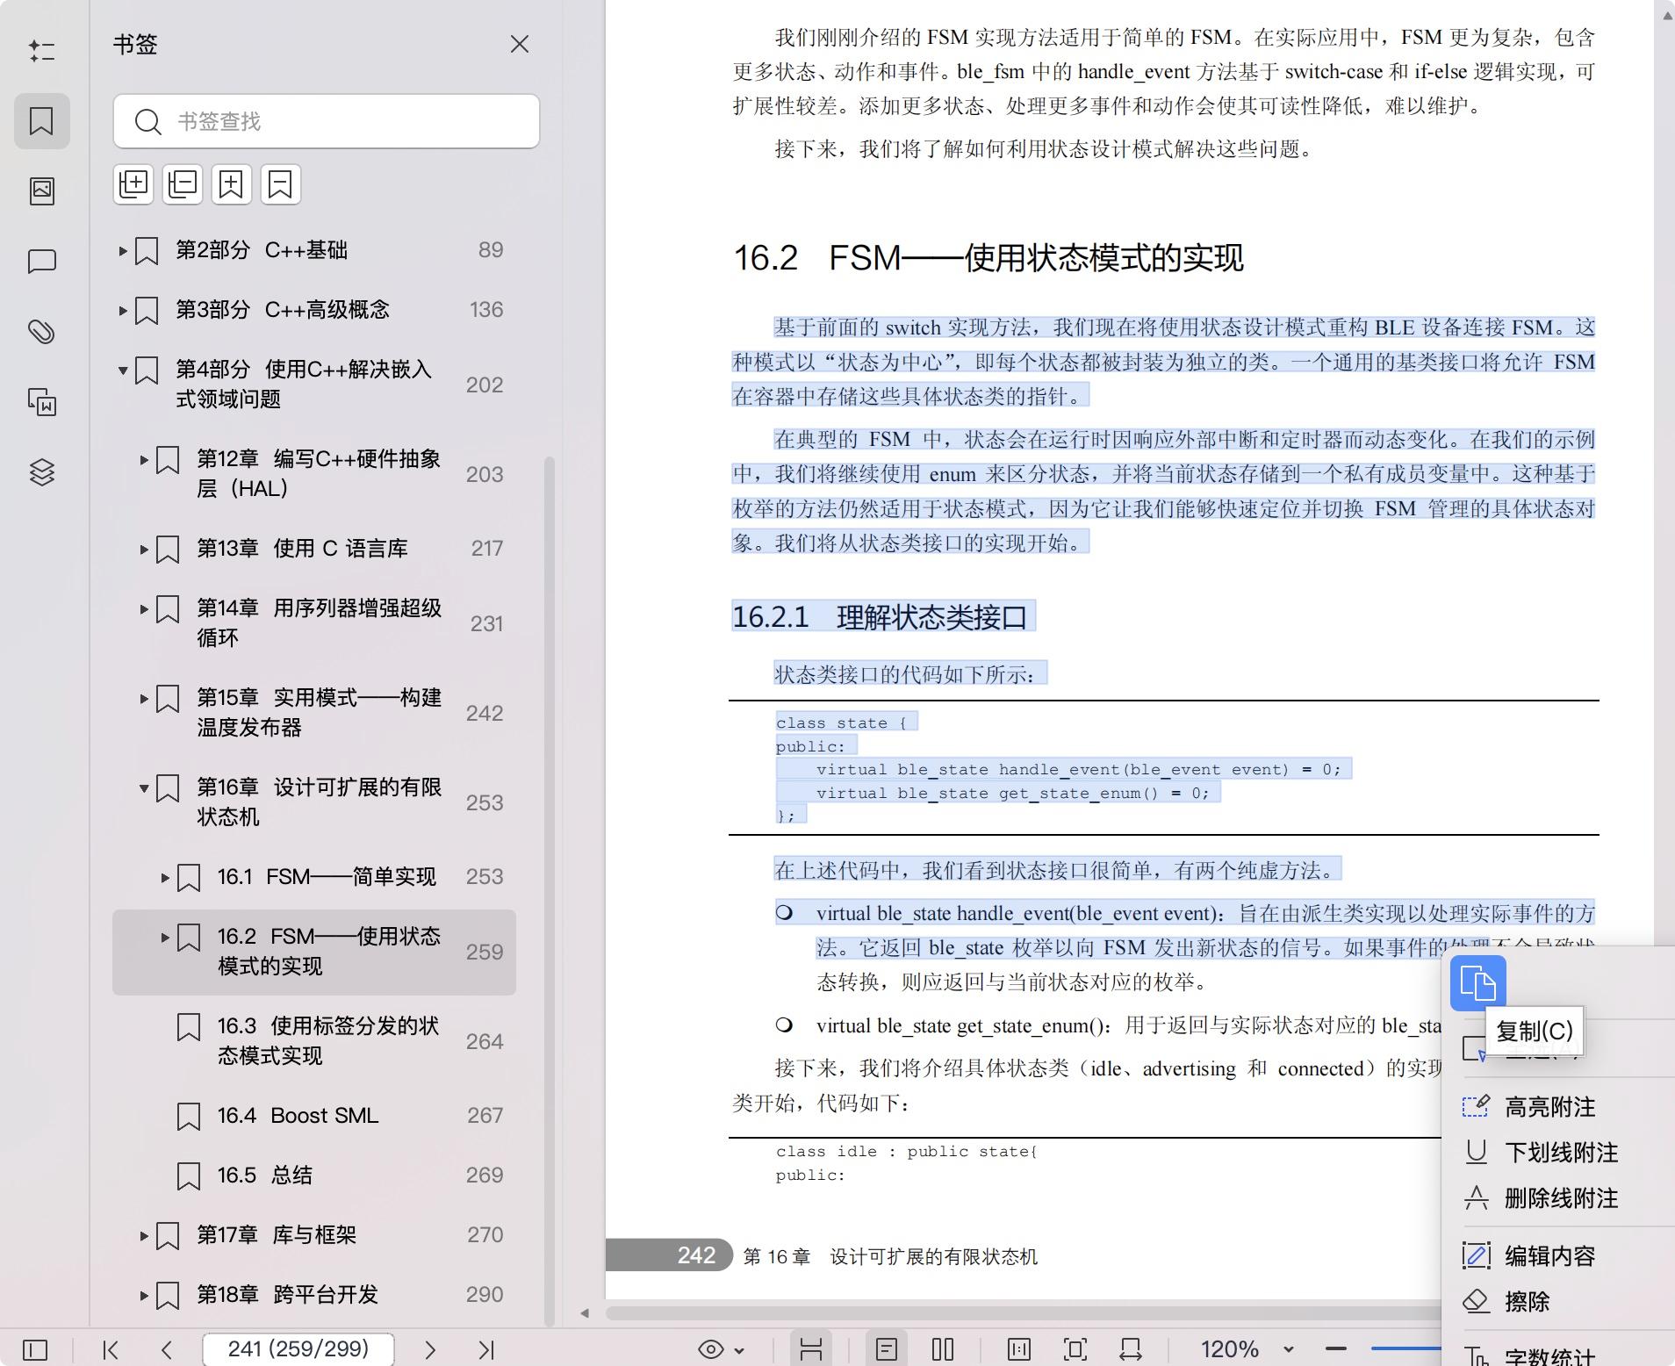The width and height of the screenshot is (1675, 1366).
Task: Expand 16.1 FSM——简单实现 bookmark
Action: pyautogui.click(x=165, y=877)
